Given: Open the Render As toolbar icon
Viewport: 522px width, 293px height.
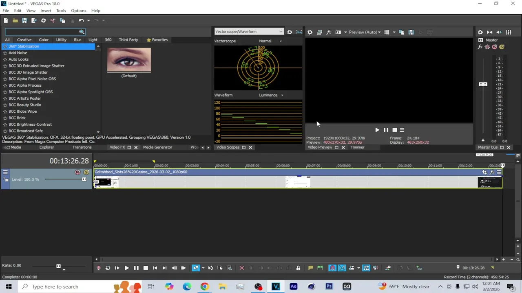Looking at the screenshot, I should point(34,20).
